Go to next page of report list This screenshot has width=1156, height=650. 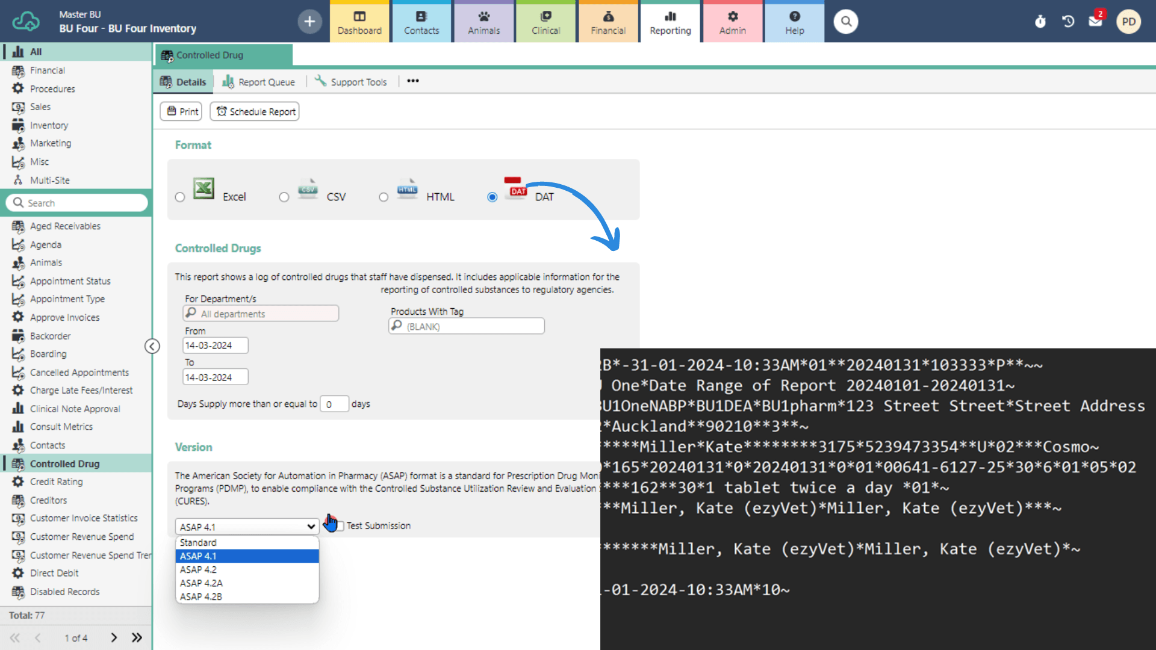click(114, 637)
